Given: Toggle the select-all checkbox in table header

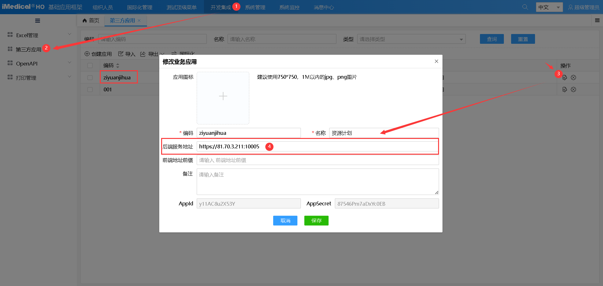Looking at the screenshot, I should pyautogui.click(x=90, y=66).
